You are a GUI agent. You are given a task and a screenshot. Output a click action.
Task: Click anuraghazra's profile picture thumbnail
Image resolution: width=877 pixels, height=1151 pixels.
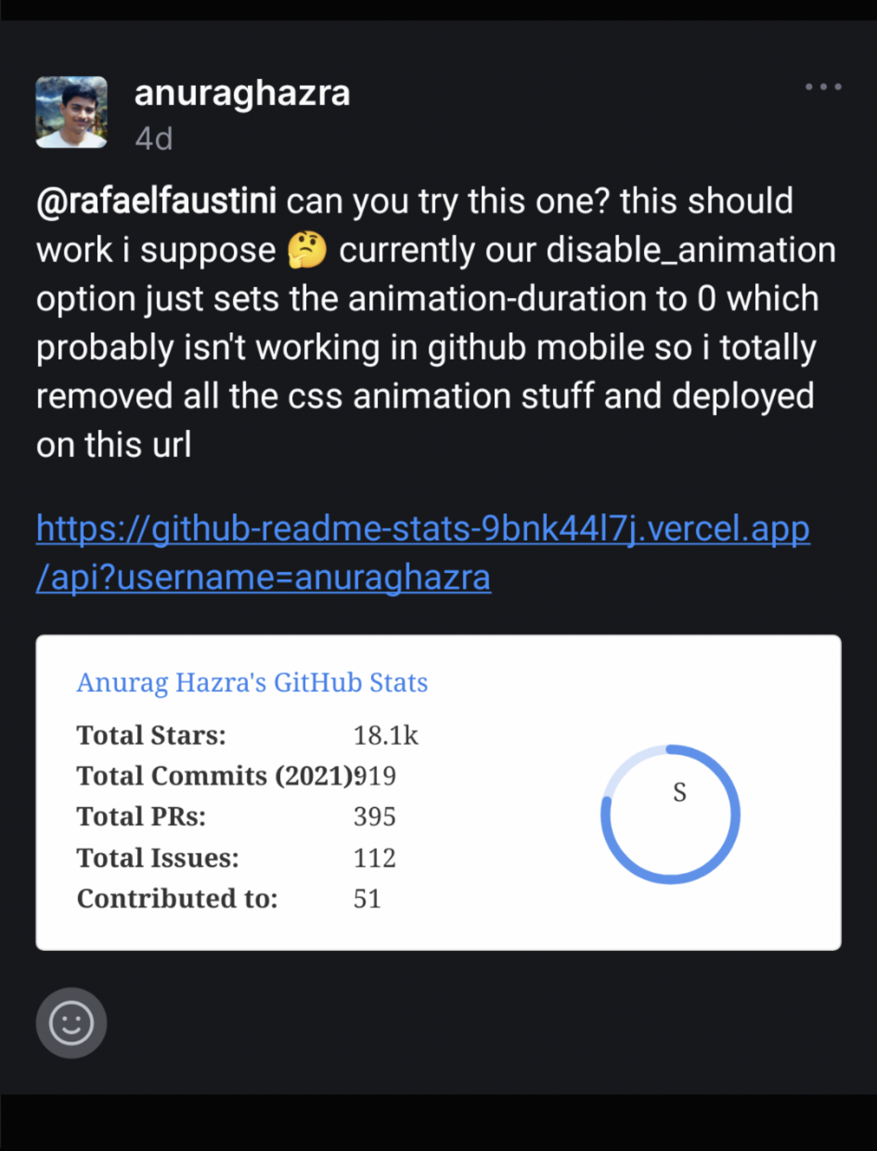(71, 112)
